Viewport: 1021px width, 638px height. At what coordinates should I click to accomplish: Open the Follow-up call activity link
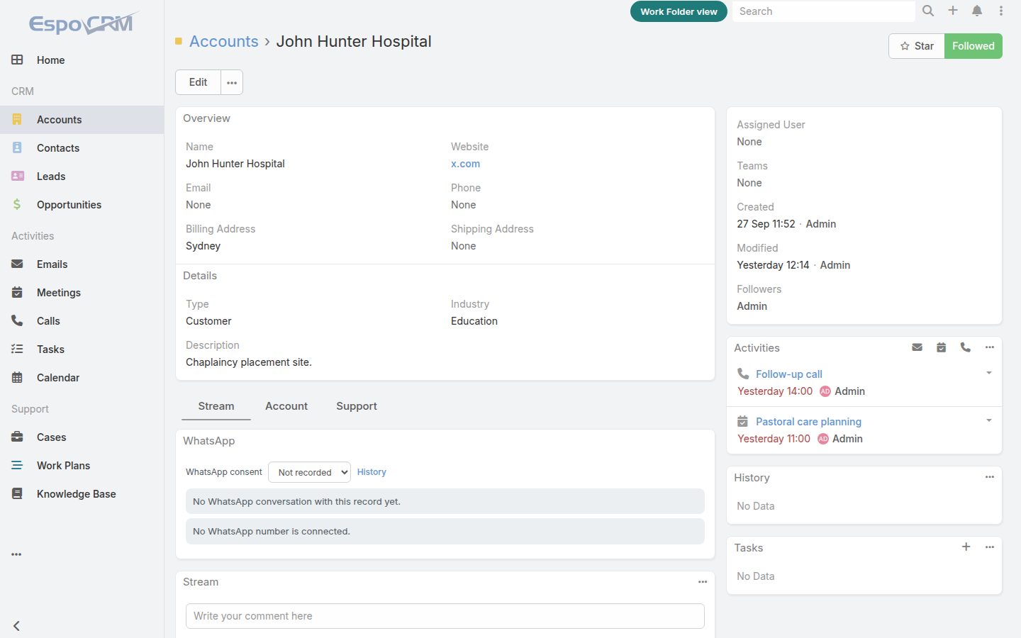[789, 374]
